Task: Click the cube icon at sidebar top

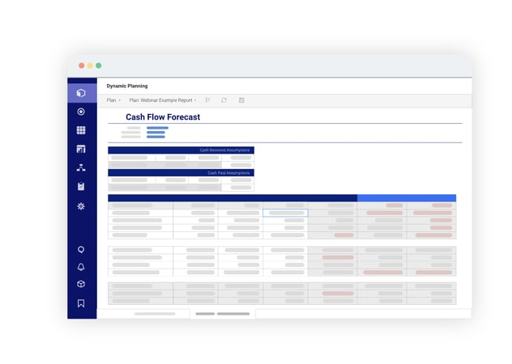Action: 81,93
